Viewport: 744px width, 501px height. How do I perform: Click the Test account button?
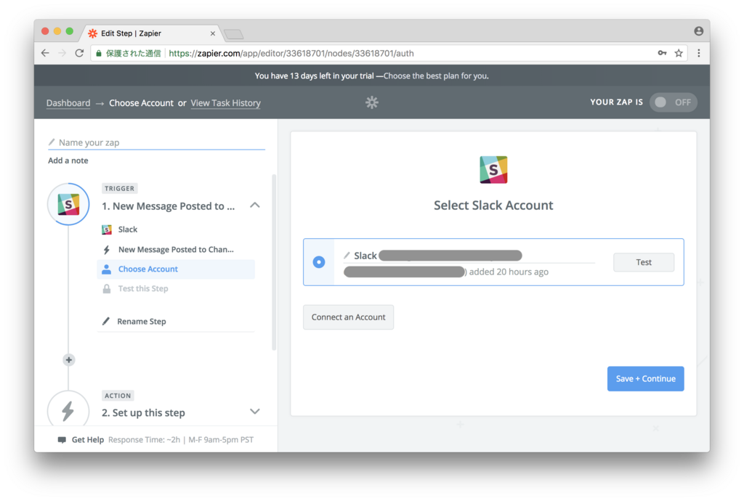(x=644, y=262)
